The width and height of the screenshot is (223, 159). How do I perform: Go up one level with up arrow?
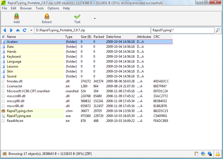tap(18, 30)
